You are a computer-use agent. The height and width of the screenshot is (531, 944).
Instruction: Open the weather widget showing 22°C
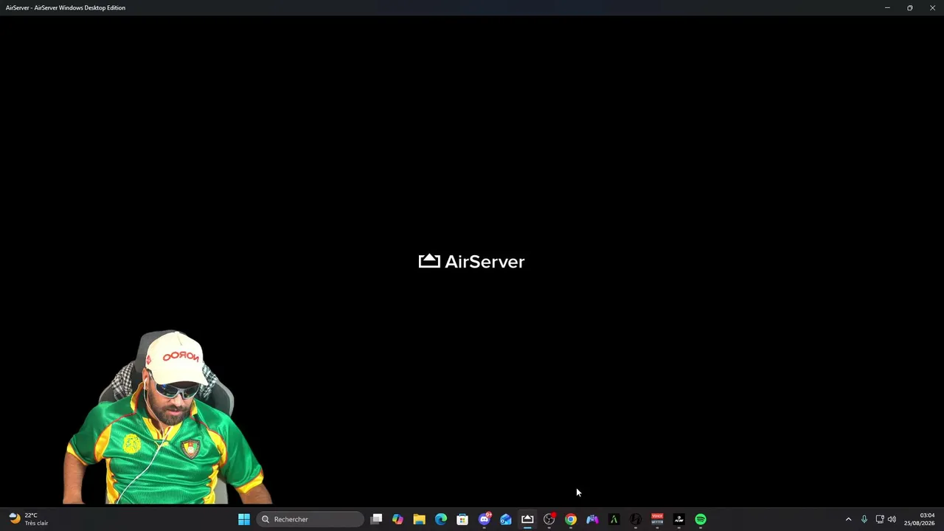pyautogui.click(x=29, y=519)
